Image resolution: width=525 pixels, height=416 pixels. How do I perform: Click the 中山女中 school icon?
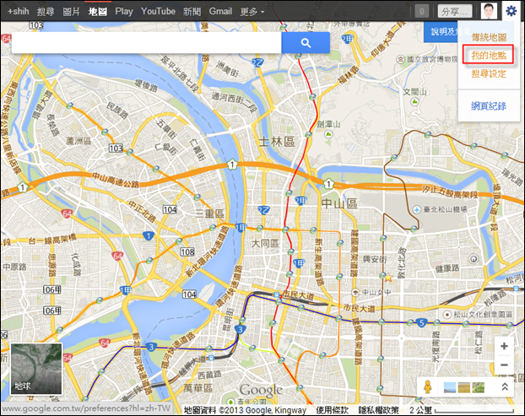(355, 292)
